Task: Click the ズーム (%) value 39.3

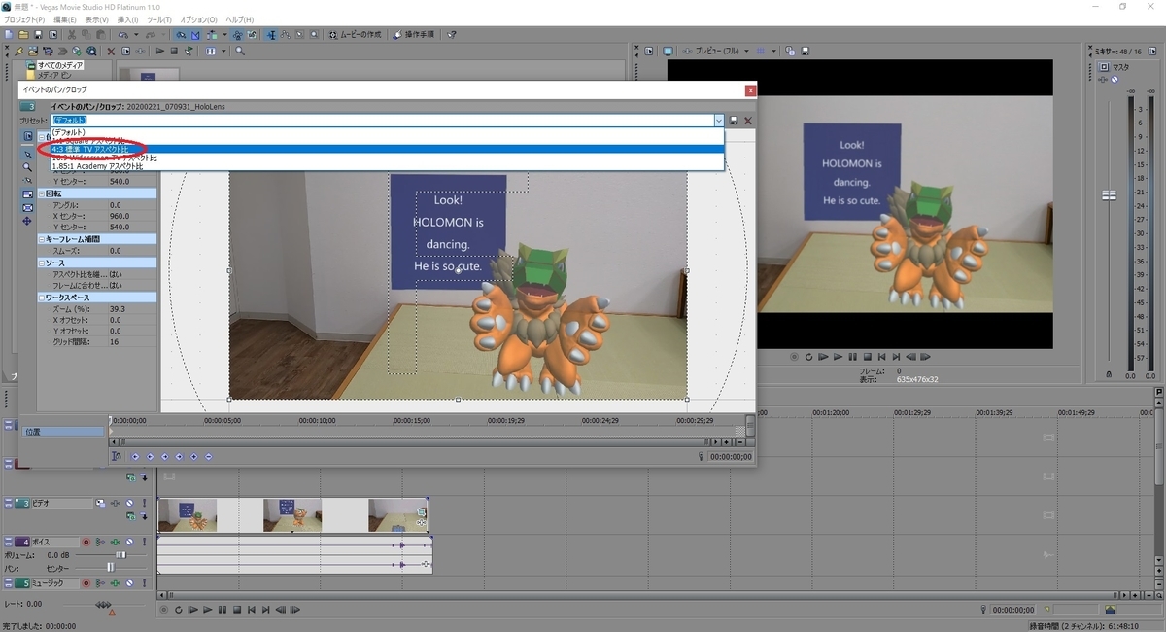Action: click(131, 308)
